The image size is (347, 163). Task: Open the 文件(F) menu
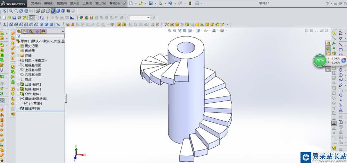click(x=36, y=3)
